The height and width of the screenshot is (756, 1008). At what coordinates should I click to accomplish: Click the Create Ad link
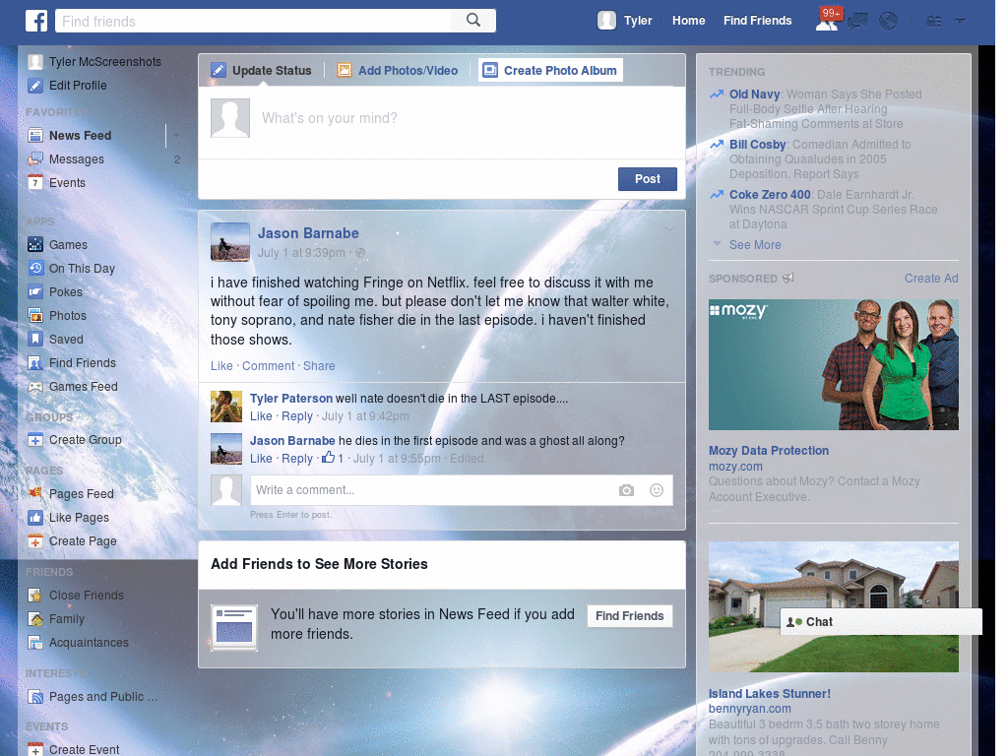(931, 279)
